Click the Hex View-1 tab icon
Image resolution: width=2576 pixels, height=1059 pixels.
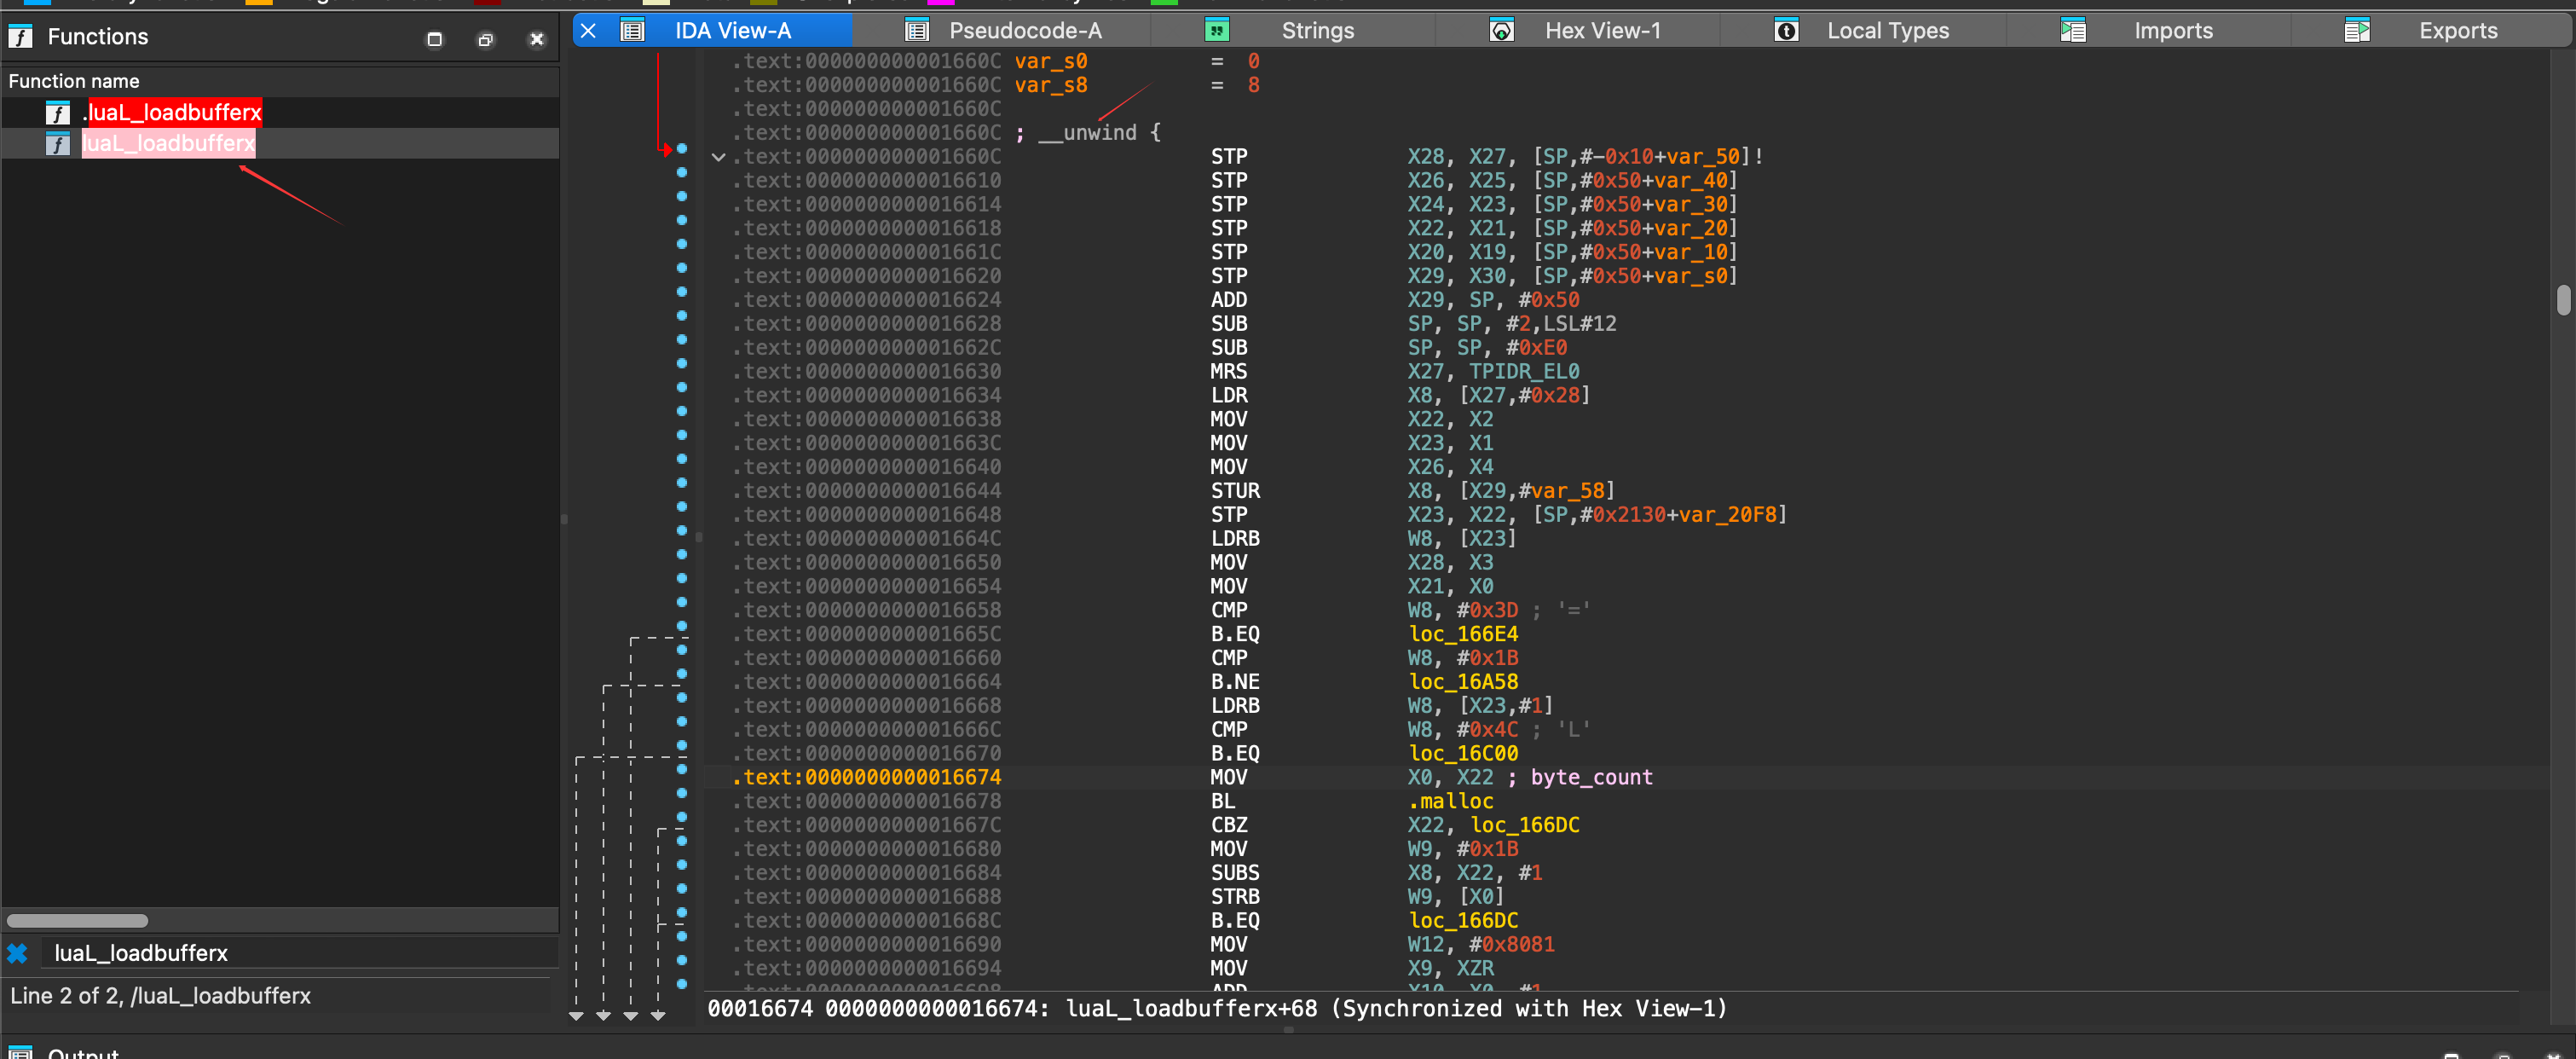point(1501,31)
